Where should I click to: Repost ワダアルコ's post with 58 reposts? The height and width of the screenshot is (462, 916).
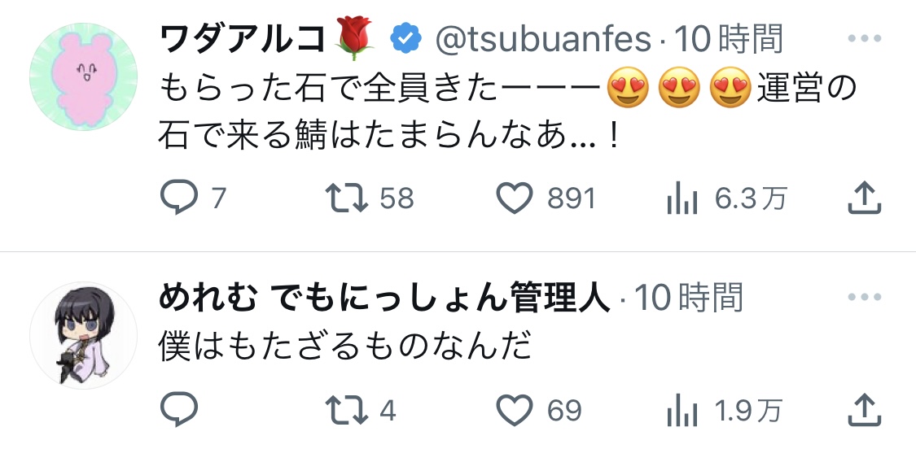coord(347,198)
